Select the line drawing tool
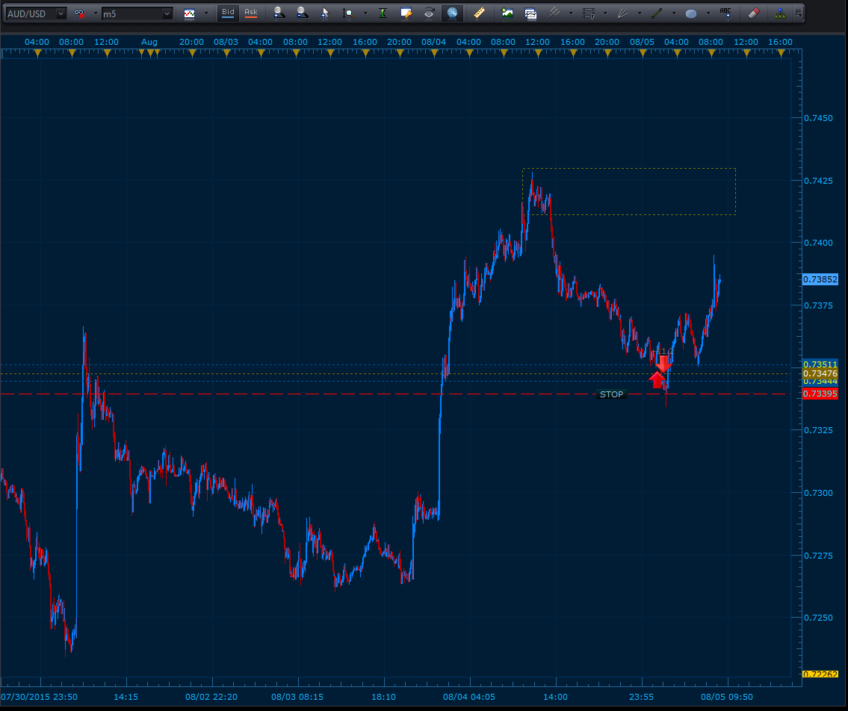Image resolution: width=848 pixels, height=711 pixels. click(657, 13)
